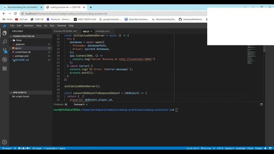The image size is (274, 154).
Task: Open .gitignore in the explorer
Action: [30, 44]
